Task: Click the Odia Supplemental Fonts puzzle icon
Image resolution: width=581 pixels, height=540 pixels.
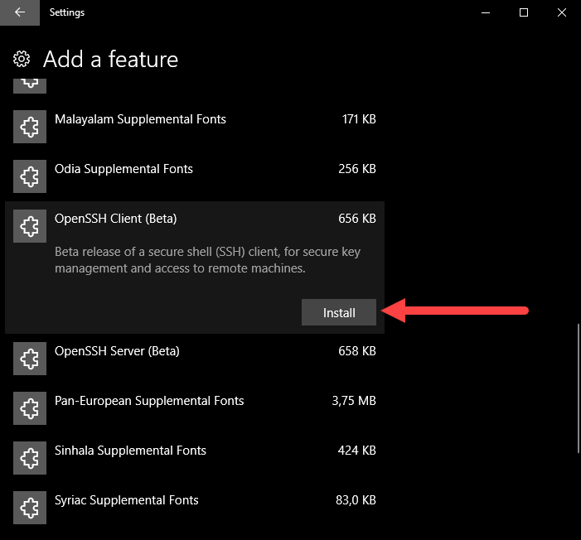Action: click(x=30, y=176)
